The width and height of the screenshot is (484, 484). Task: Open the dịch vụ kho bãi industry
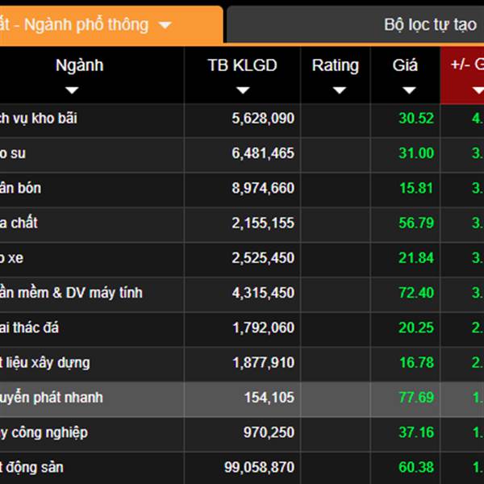tap(39, 119)
